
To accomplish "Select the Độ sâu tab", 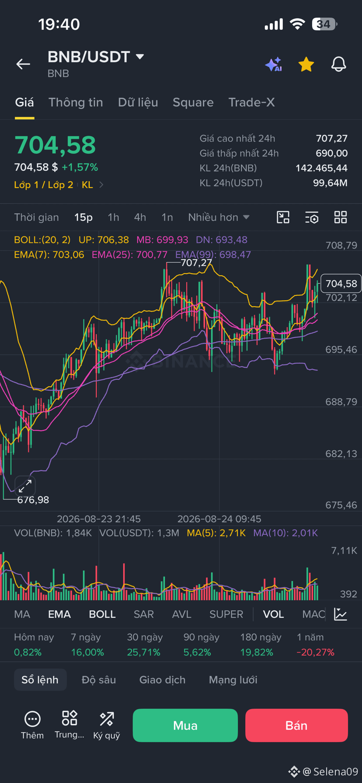I will click(x=99, y=679).
